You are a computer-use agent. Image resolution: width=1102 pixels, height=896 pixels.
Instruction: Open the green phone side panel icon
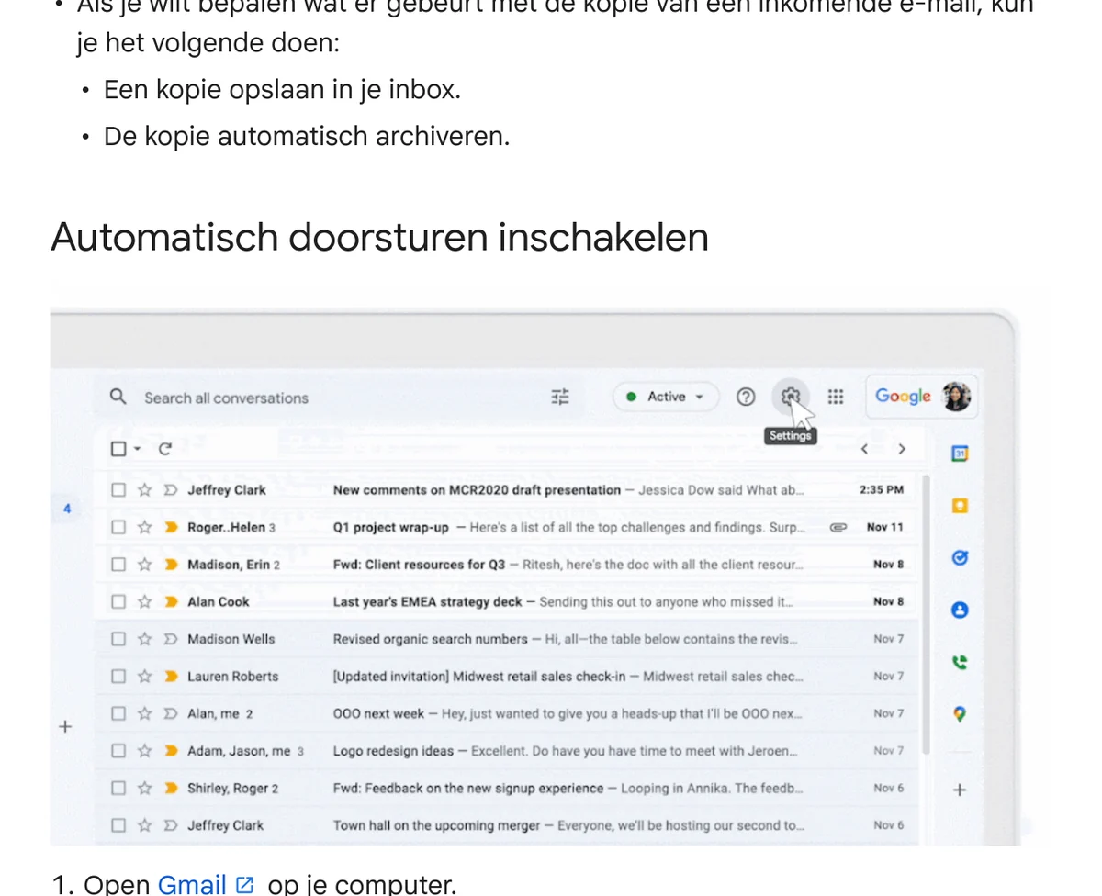[960, 662]
